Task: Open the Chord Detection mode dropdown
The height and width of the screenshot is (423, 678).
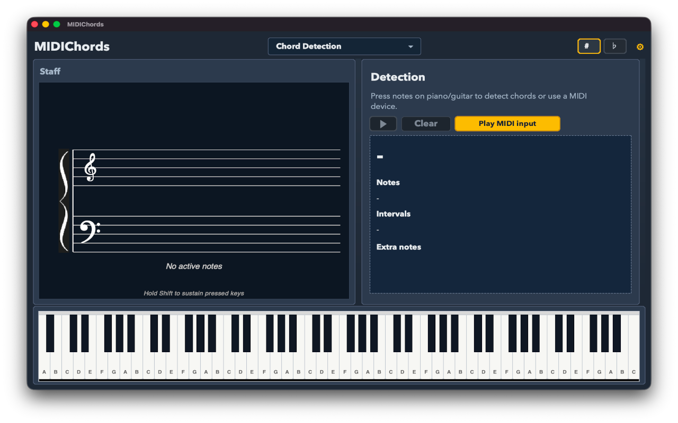Action: (x=344, y=46)
